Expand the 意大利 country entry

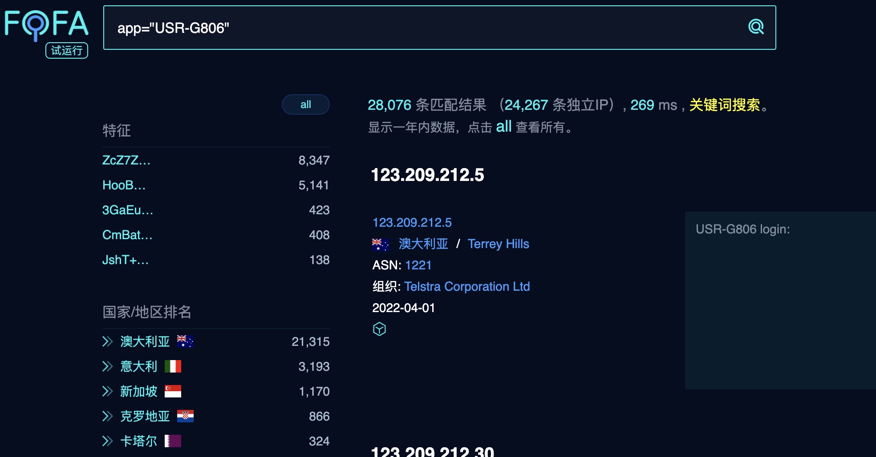[107, 366]
